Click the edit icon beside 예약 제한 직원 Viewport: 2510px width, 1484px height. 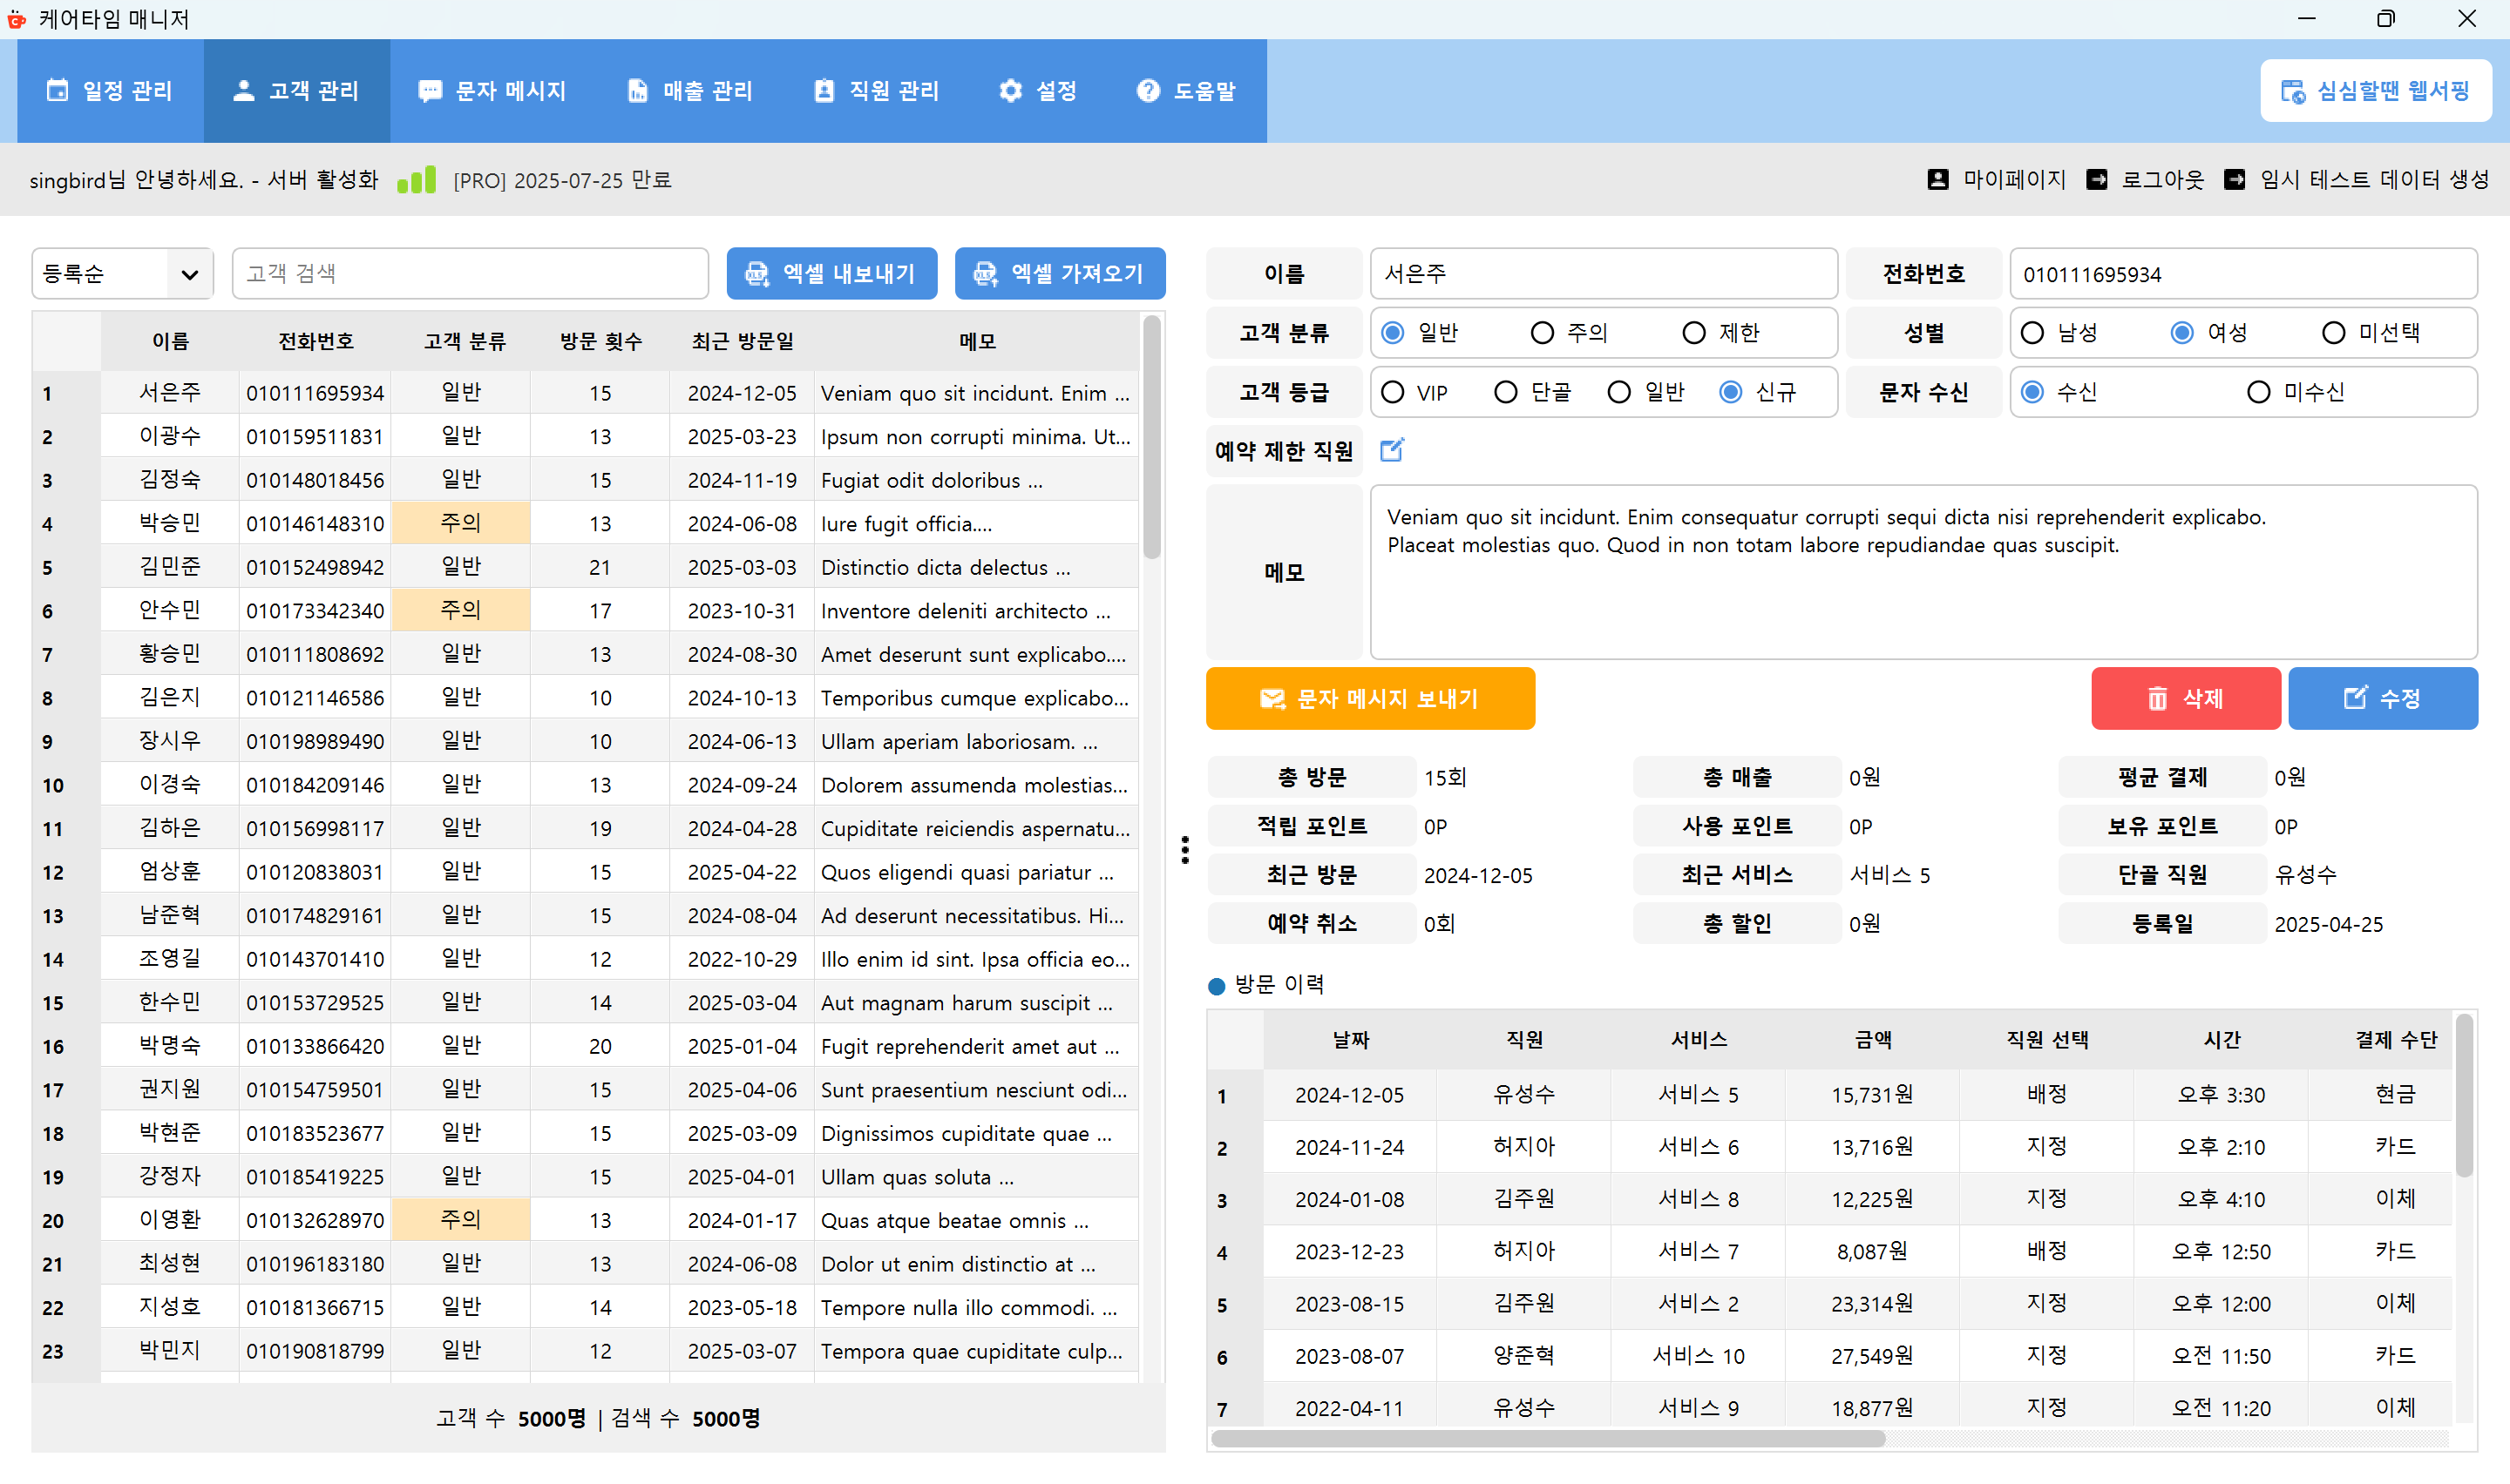(1392, 450)
